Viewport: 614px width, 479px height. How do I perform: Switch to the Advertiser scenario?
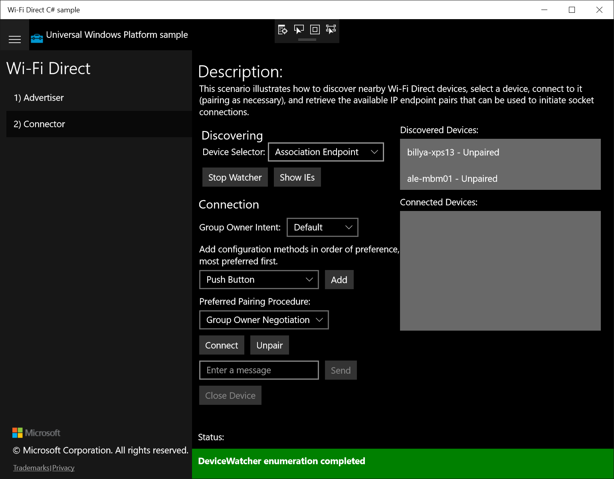pyautogui.click(x=39, y=98)
